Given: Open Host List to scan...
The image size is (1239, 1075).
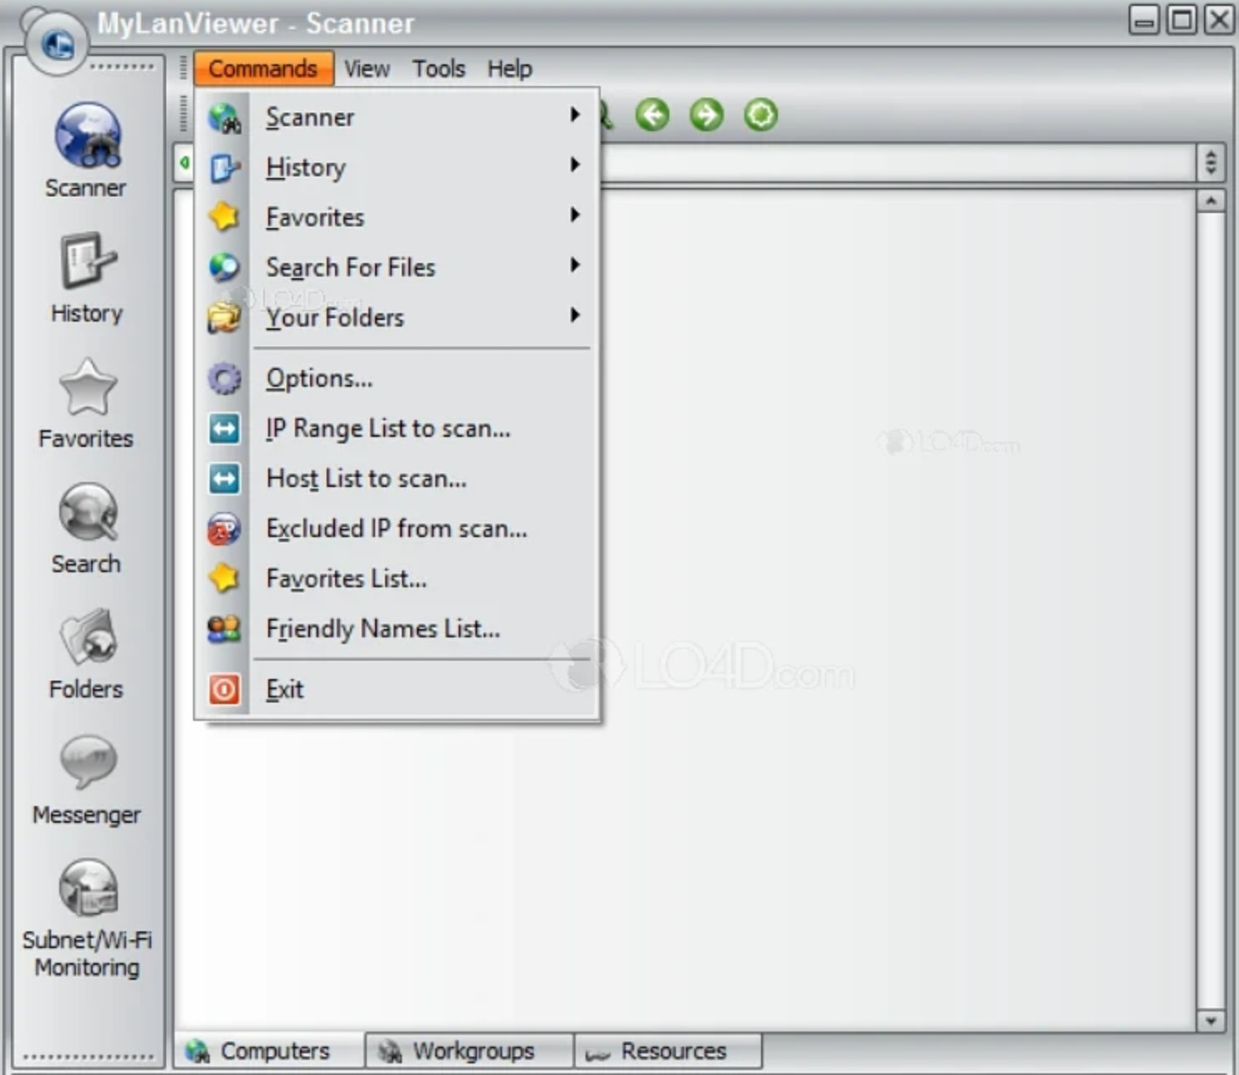Looking at the screenshot, I should [x=397, y=479].
